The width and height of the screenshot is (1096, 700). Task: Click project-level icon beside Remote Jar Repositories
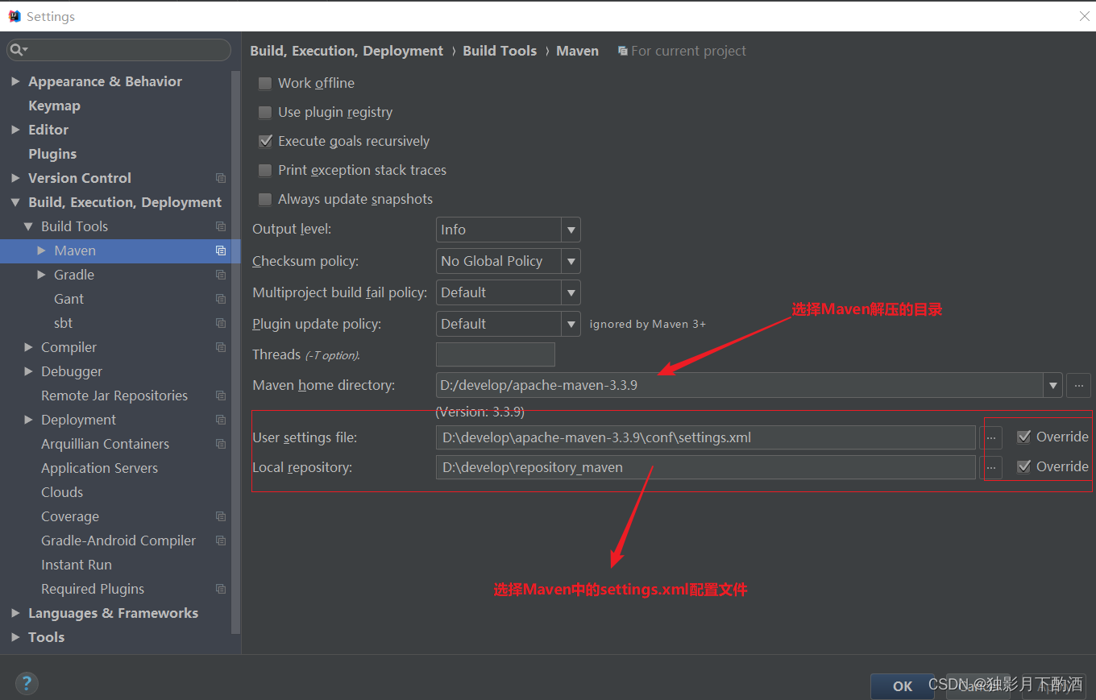(x=221, y=396)
